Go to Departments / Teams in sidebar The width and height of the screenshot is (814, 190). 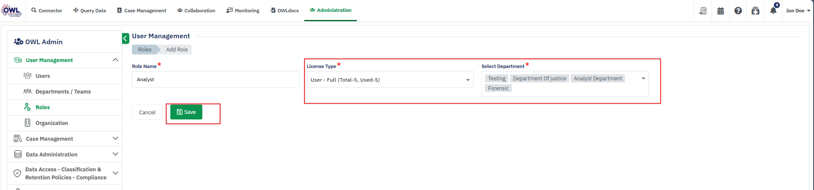click(63, 91)
